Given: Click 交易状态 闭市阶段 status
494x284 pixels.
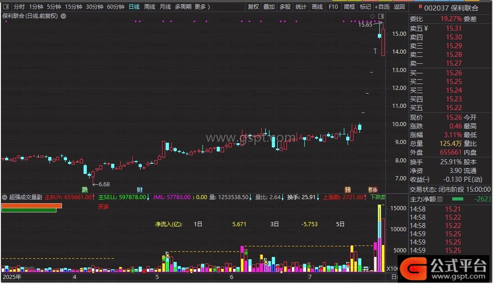Looking at the screenshot, I should coord(450,189).
